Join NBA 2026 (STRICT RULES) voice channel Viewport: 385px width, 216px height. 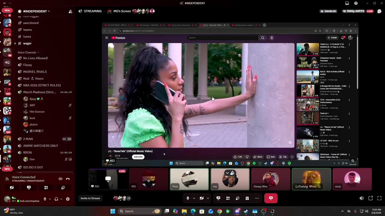pyautogui.click(x=42, y=85)
